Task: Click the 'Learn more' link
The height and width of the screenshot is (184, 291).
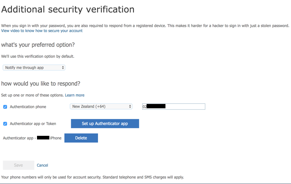Action: tap(75, 95)
